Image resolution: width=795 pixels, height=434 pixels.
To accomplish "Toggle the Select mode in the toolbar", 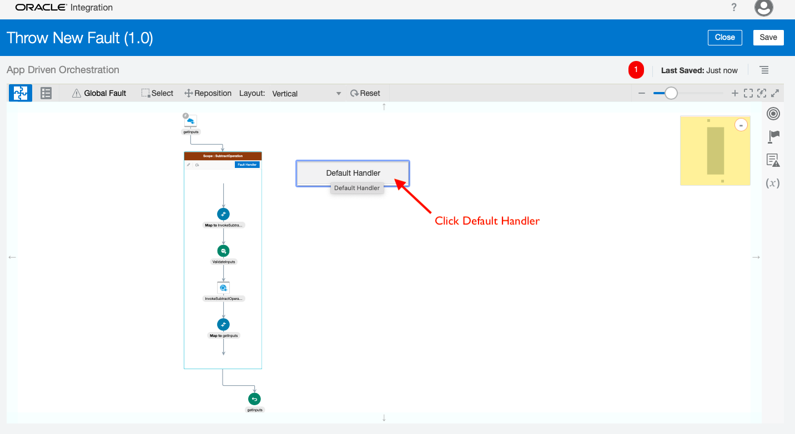I will [157, 93].
